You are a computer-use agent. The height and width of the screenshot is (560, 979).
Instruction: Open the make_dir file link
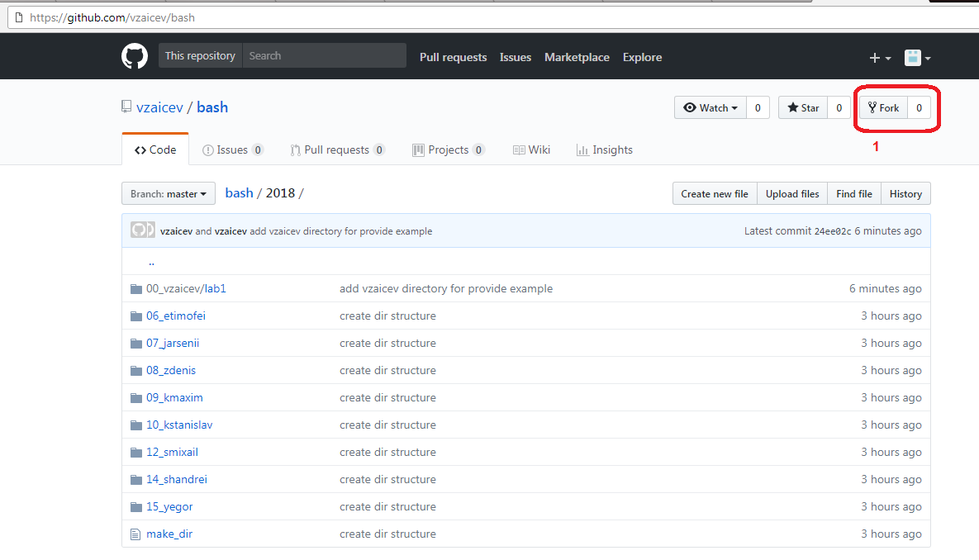[169, 534]
